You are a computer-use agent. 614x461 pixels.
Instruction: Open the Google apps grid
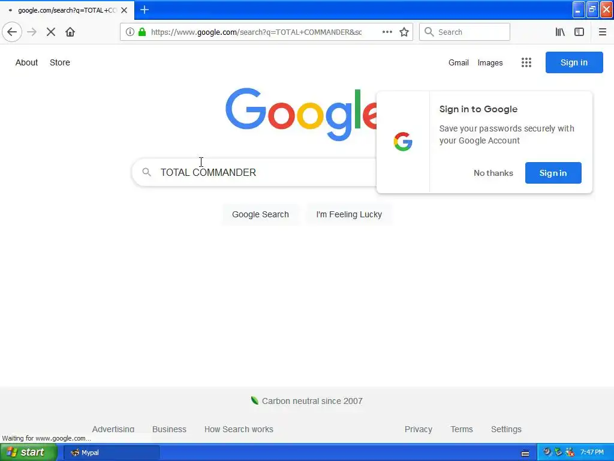pyautogui.click(x=526, y=62)
